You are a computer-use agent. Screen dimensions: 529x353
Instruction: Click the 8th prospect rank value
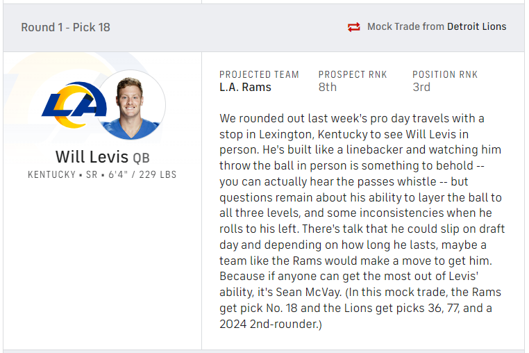click(328, 87)
